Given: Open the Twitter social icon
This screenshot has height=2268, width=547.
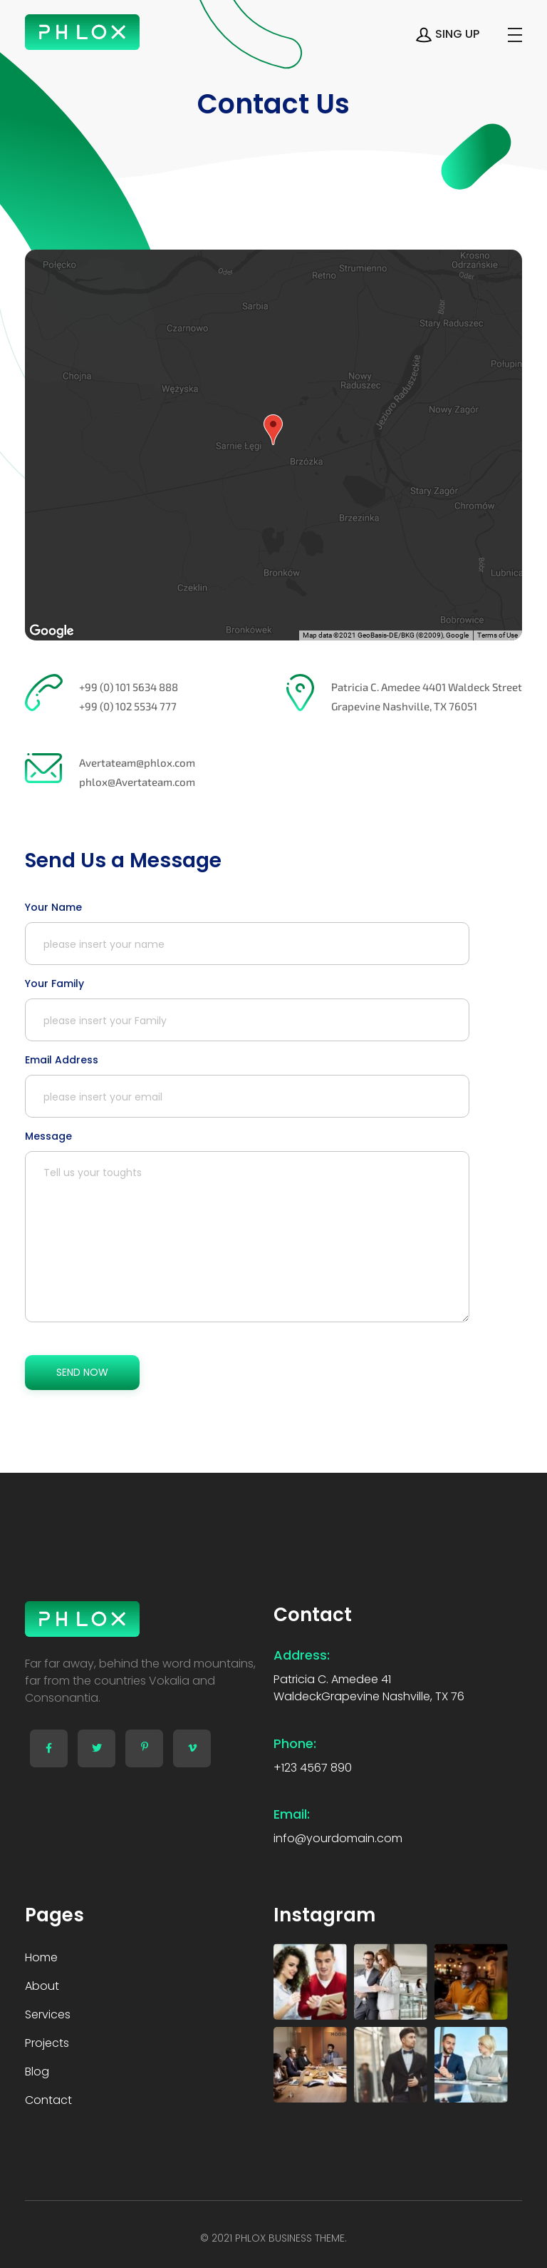Looking at the screenshot, I should pyautogui.click(x=97, y=1747).
